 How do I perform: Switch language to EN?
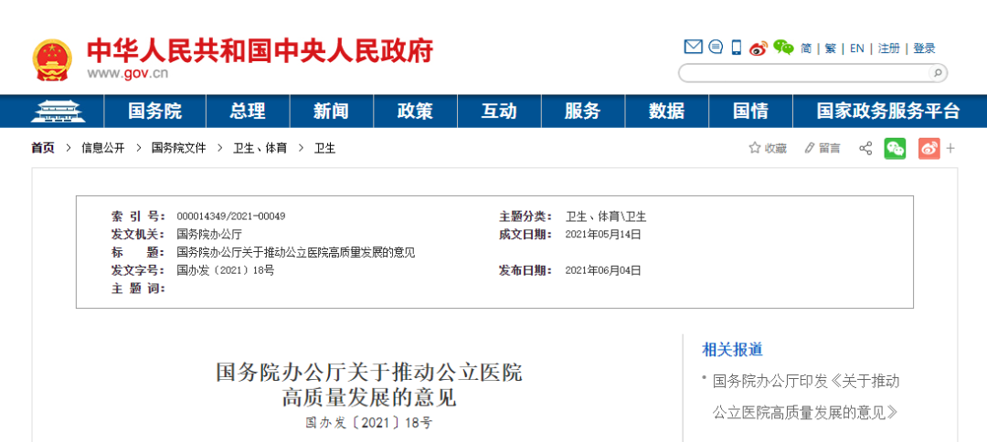856,48
